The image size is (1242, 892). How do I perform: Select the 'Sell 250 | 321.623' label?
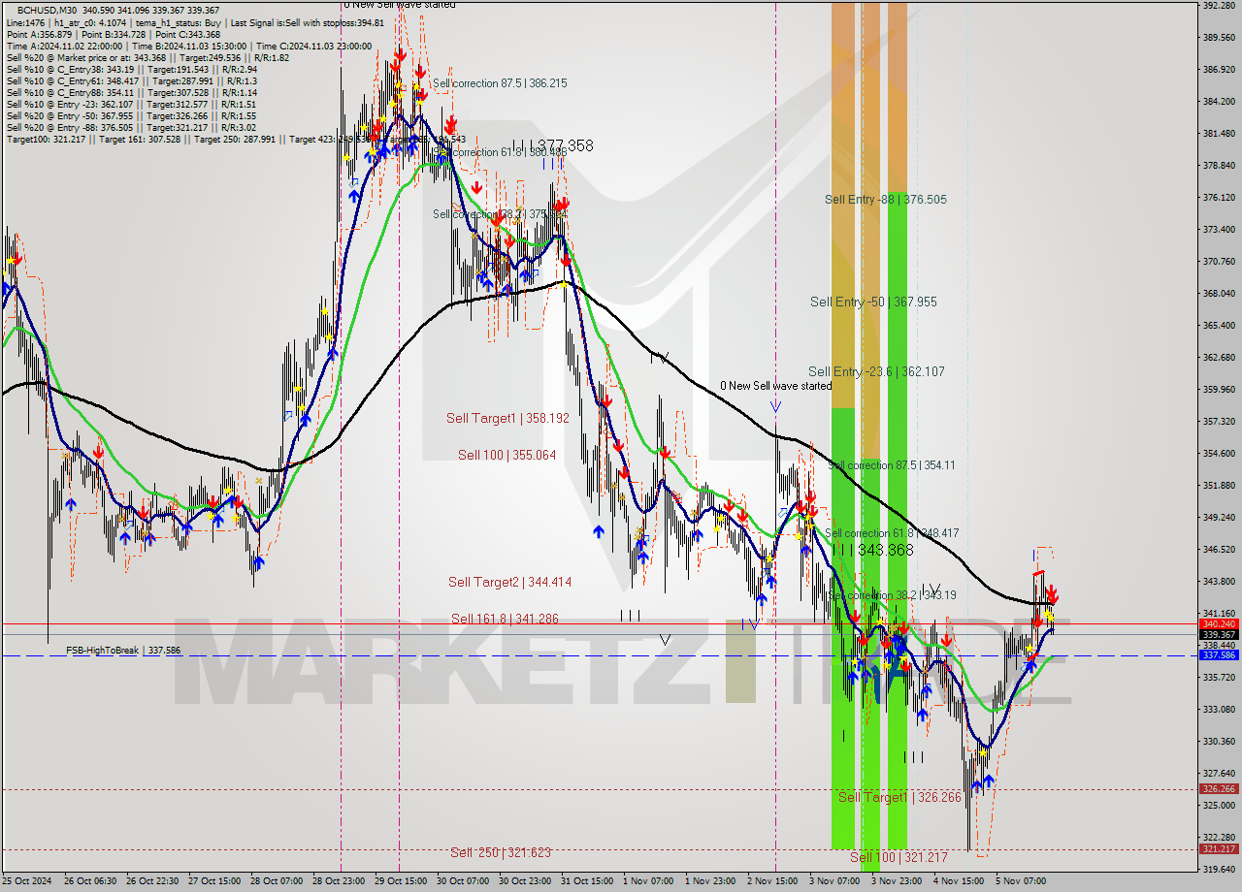coord(501,852)
